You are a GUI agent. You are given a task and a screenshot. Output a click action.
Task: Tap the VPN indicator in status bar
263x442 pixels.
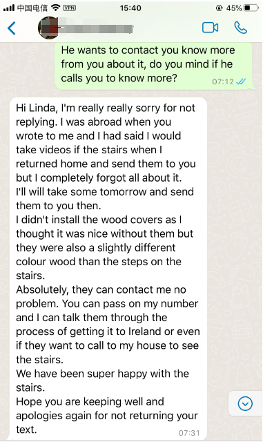69,8
